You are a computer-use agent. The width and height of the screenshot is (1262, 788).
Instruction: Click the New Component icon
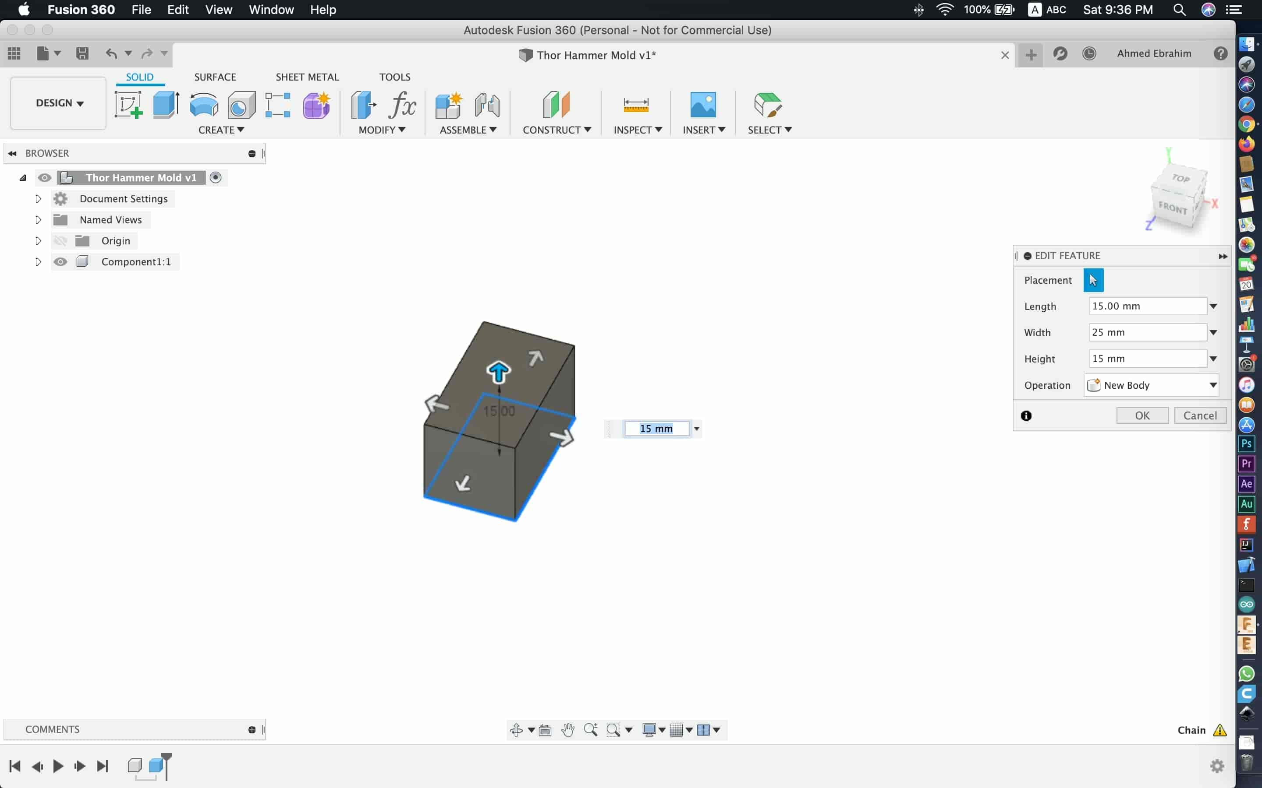(448, 105)
